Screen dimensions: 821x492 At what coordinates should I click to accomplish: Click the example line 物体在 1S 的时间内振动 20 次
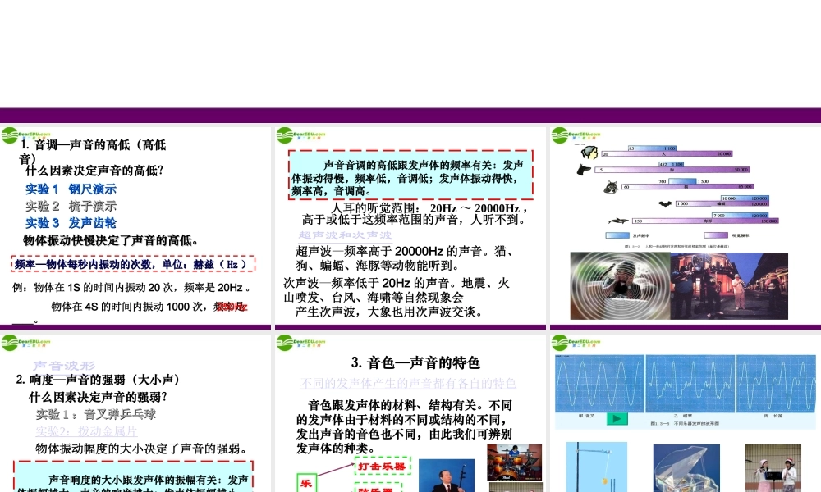(x=131, y=288)
